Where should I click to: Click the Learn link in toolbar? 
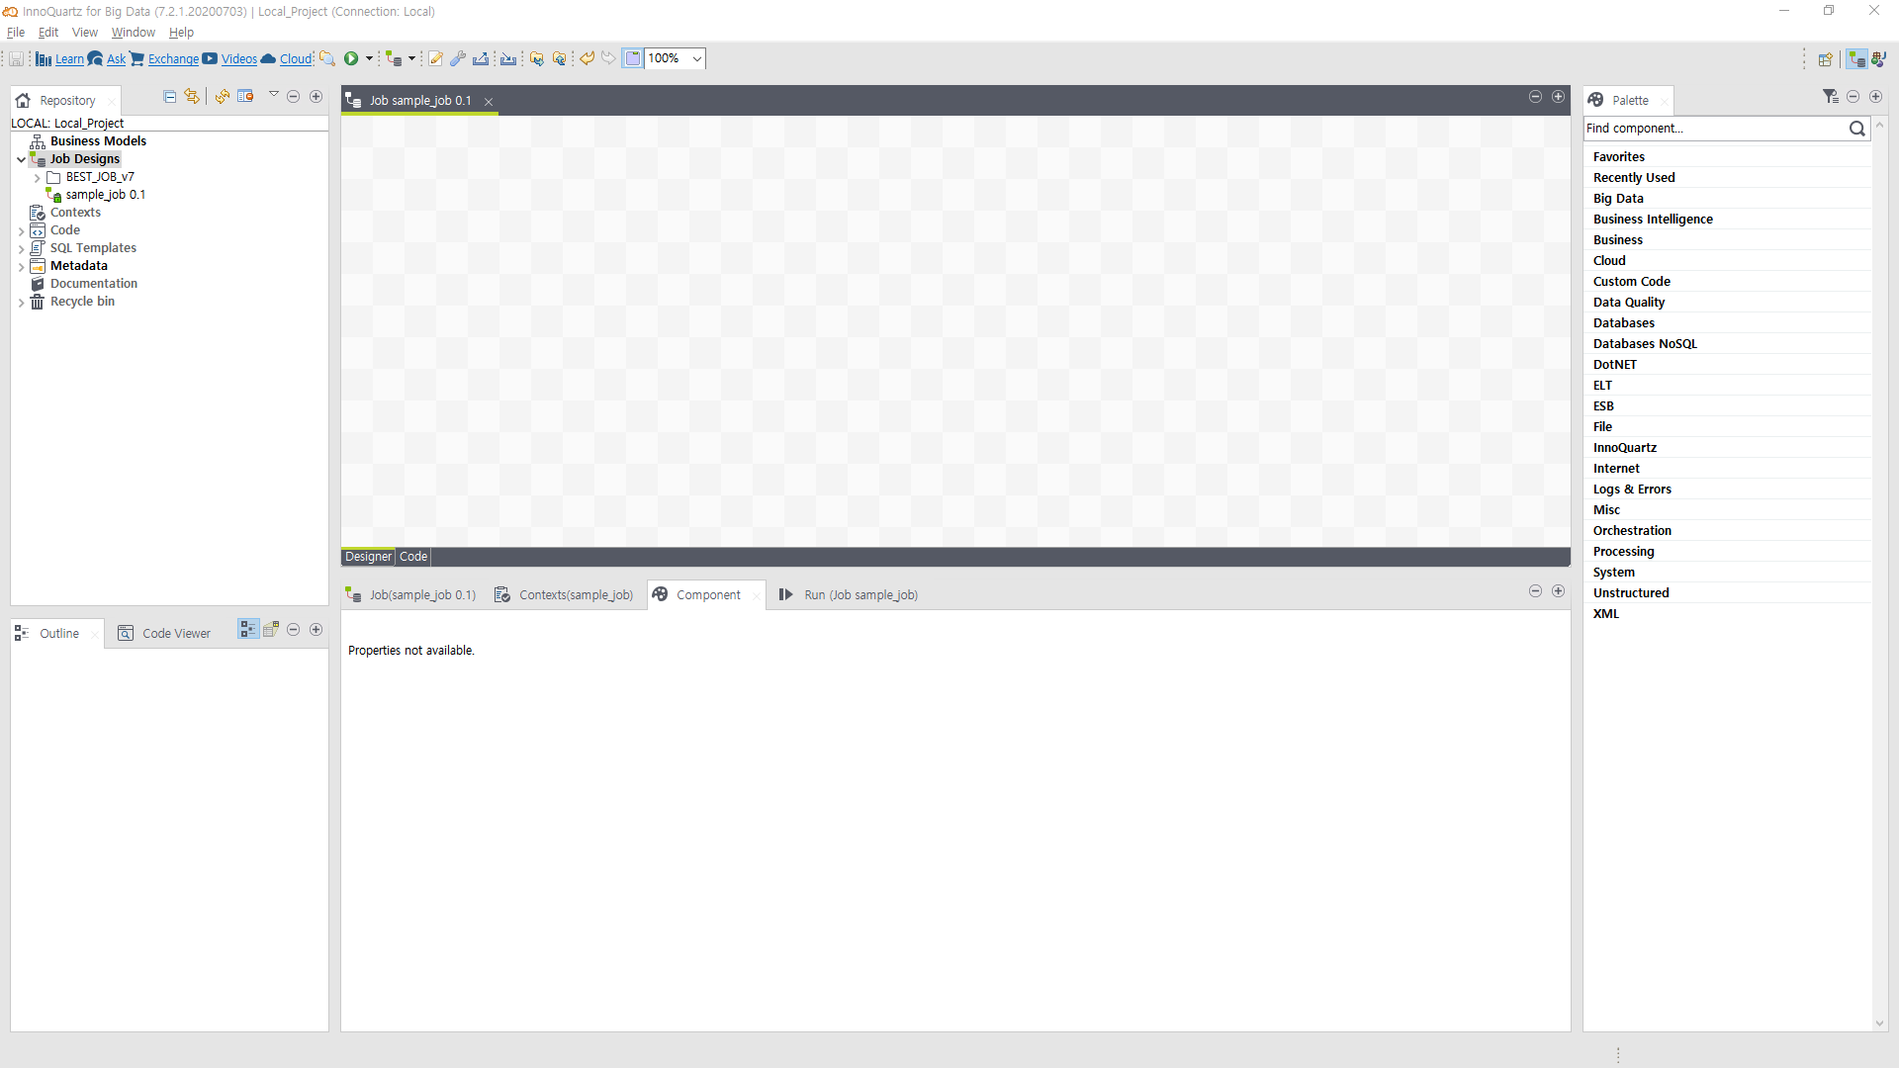(x=69, y=59)
